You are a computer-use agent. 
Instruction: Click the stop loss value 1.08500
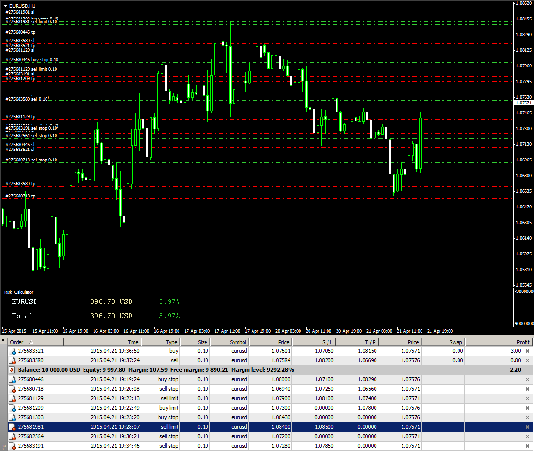coord(324,427)
